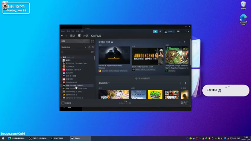This screenshot has height=141, width=251.
Task: Open Dreams & Nightmares Contest news thumbnail
Action: tap(114, 55)
